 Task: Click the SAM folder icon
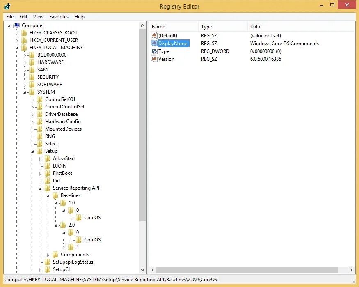[x=32, y=70]
